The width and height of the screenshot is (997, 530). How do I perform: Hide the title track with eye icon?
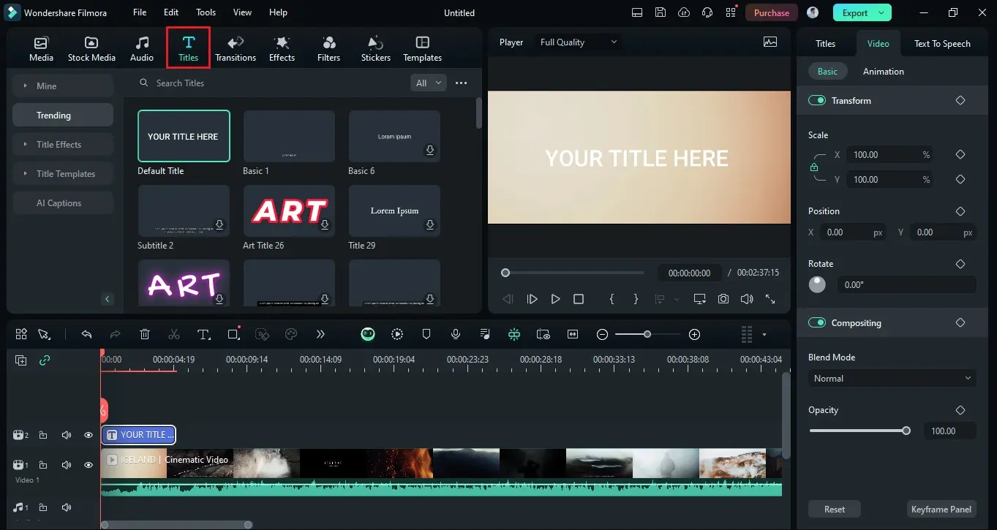(89, 435)
